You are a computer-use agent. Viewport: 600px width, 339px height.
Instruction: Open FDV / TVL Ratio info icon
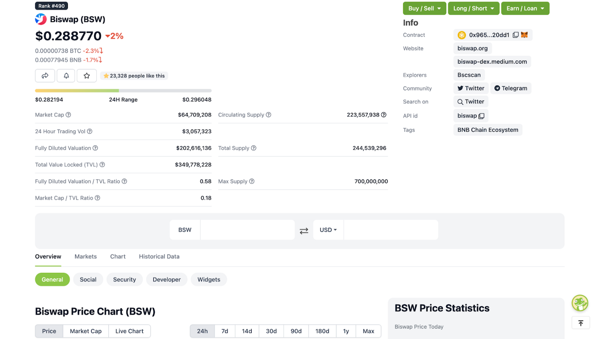point(124,181)
